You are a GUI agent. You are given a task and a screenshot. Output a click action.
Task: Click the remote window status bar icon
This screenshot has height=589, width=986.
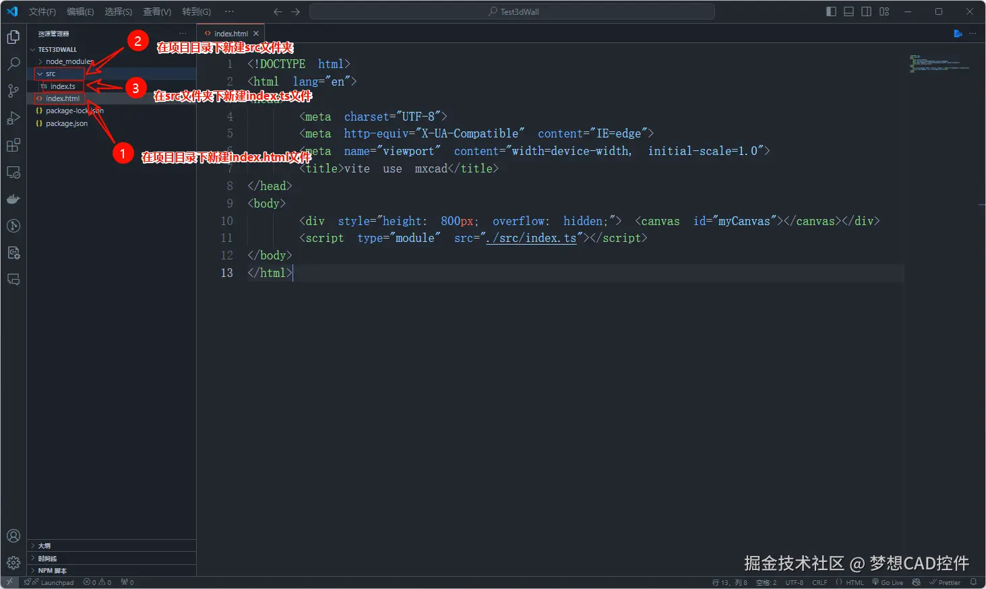pyautogui.click(x=9, y=582)
